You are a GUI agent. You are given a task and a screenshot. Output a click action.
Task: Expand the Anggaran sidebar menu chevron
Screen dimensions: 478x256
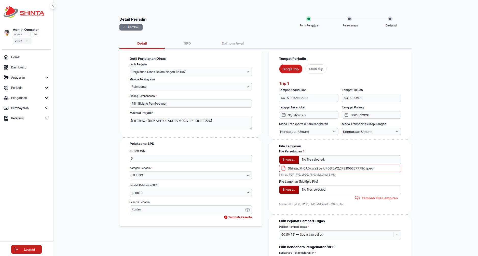(x=47, y=78)
